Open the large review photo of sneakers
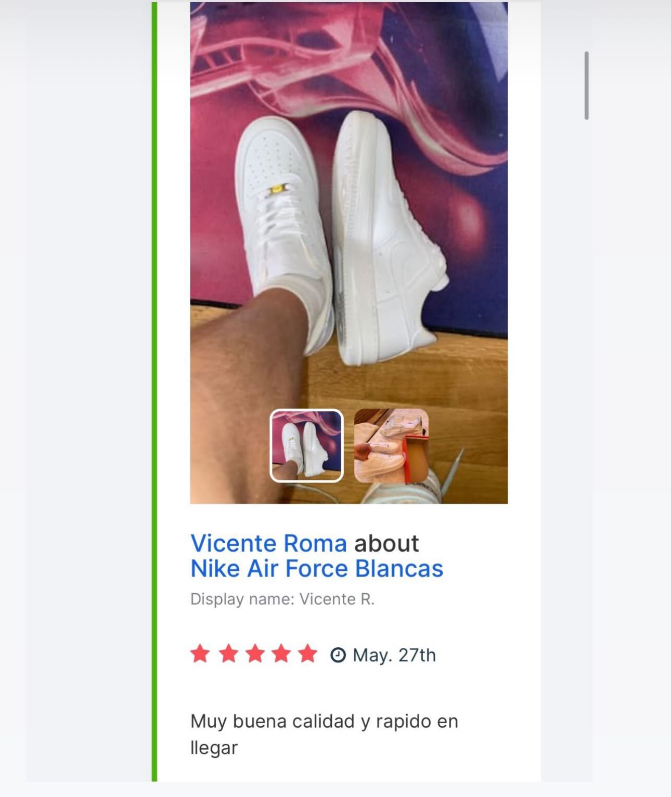 (349, 208)
